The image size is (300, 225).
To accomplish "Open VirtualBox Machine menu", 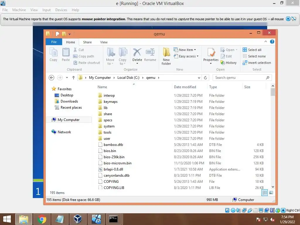I will [19, 10].
